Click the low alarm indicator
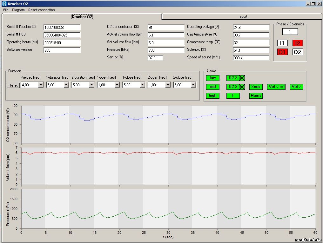Image resolution: width=323 pixels, height=243 pixels. (212, 78)
